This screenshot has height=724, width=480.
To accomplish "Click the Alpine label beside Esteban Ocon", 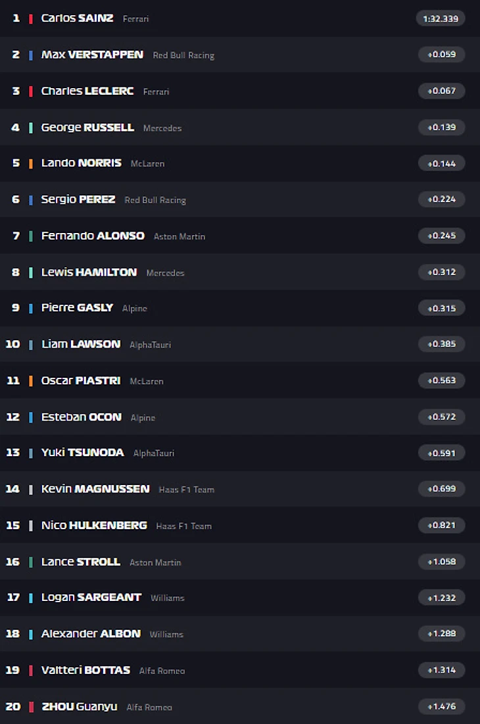I will tap(143, 417).
